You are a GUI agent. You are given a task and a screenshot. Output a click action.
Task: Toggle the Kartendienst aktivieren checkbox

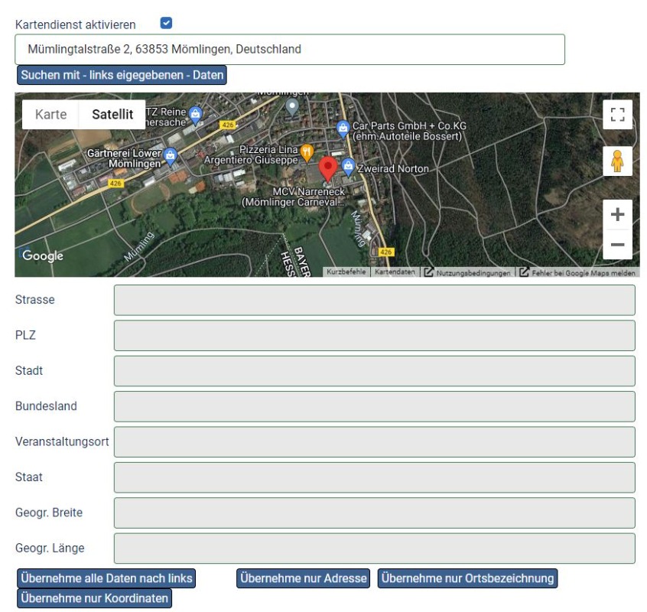166,23
